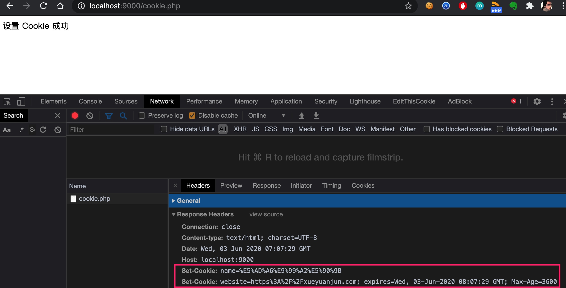Clear search results in the Search panel
The width and height of the screenshot is (566, 288).
58,130
